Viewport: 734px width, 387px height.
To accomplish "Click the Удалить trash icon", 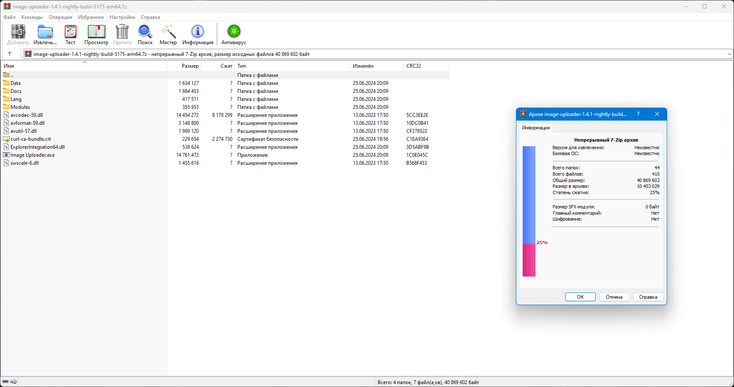I will (x=122, y=32).
